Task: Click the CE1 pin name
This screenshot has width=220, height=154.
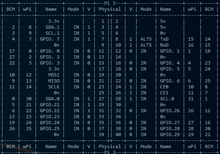Action: [164, 93]
